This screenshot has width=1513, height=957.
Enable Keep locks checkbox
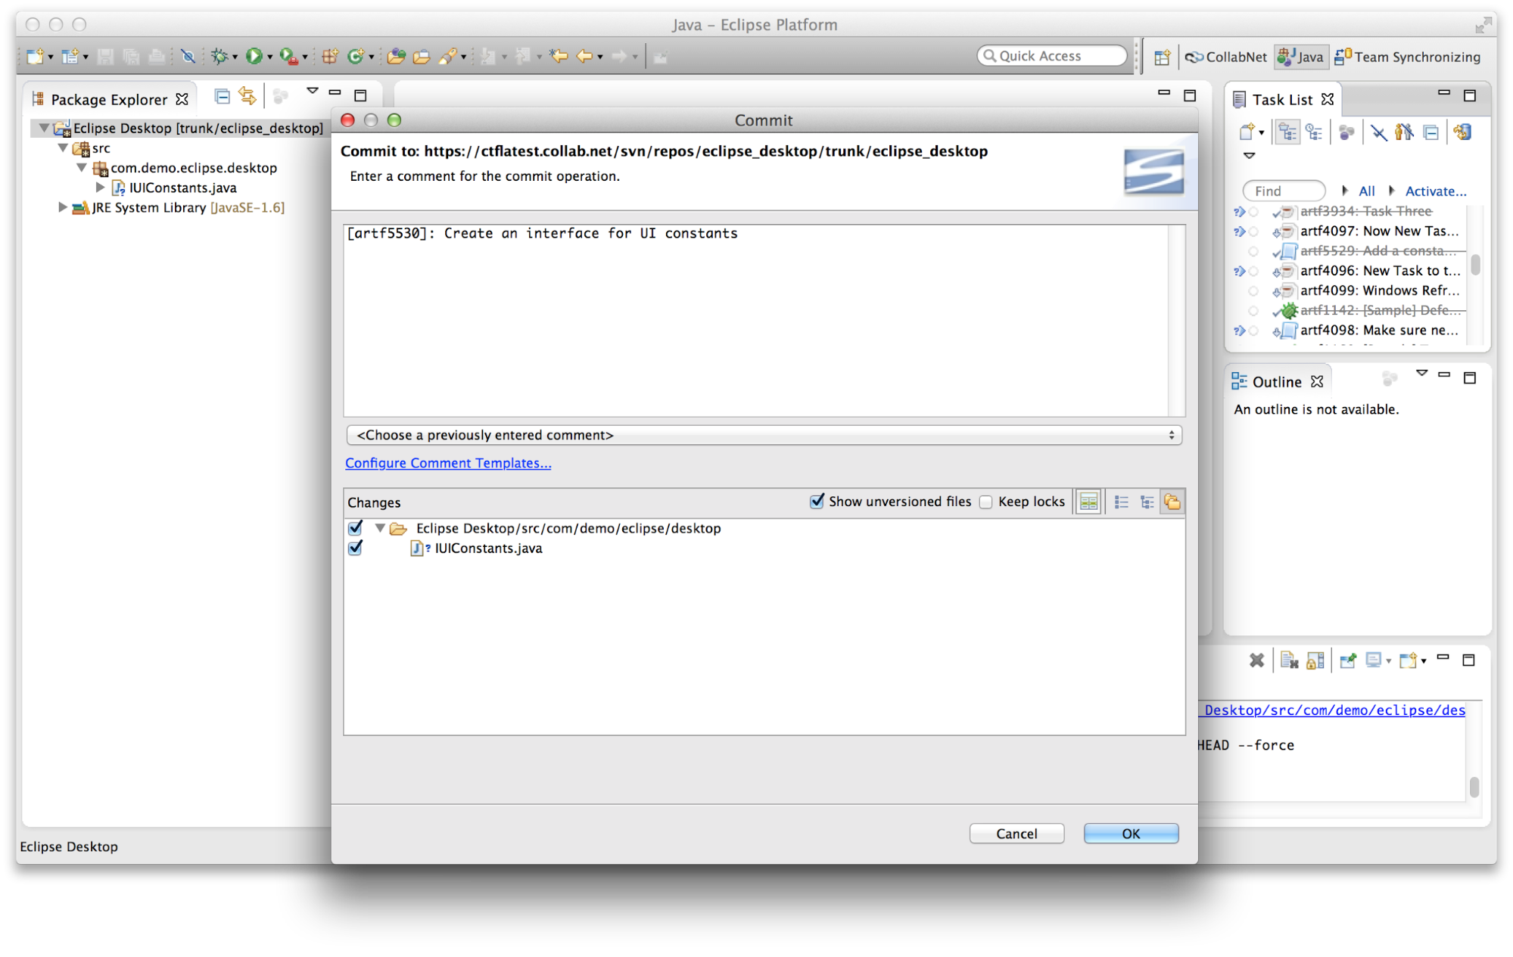point(985,502)
